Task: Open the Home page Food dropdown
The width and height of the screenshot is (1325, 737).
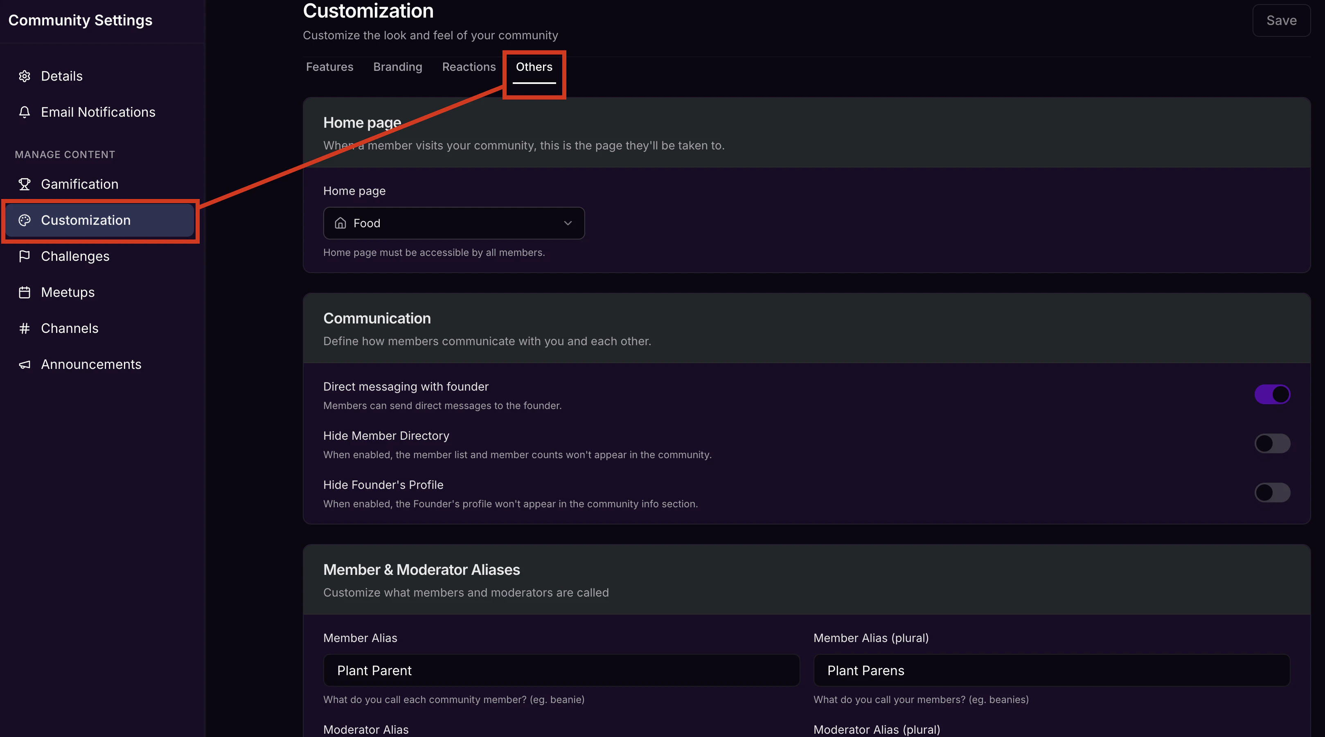Action: 453,223
